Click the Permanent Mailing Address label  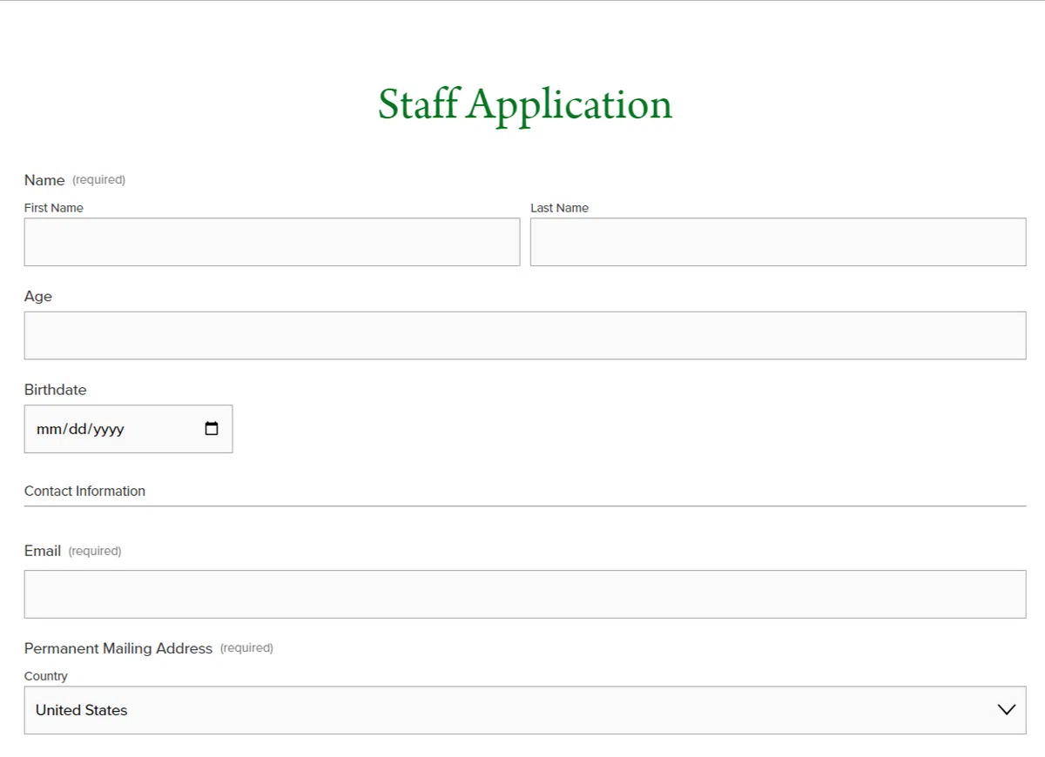118,648
